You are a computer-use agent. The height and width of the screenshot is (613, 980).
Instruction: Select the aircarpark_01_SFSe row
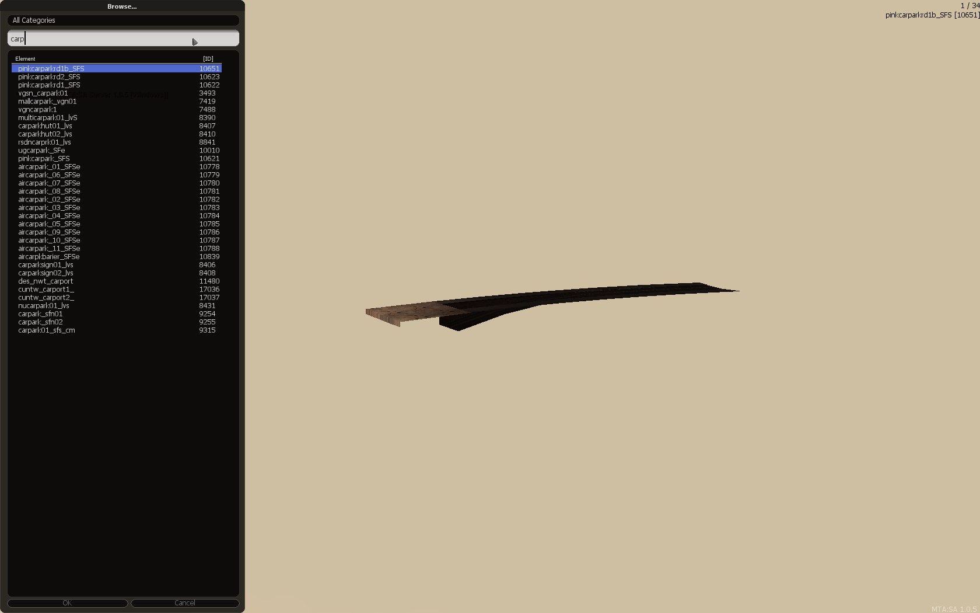click(x=117, y=166)
